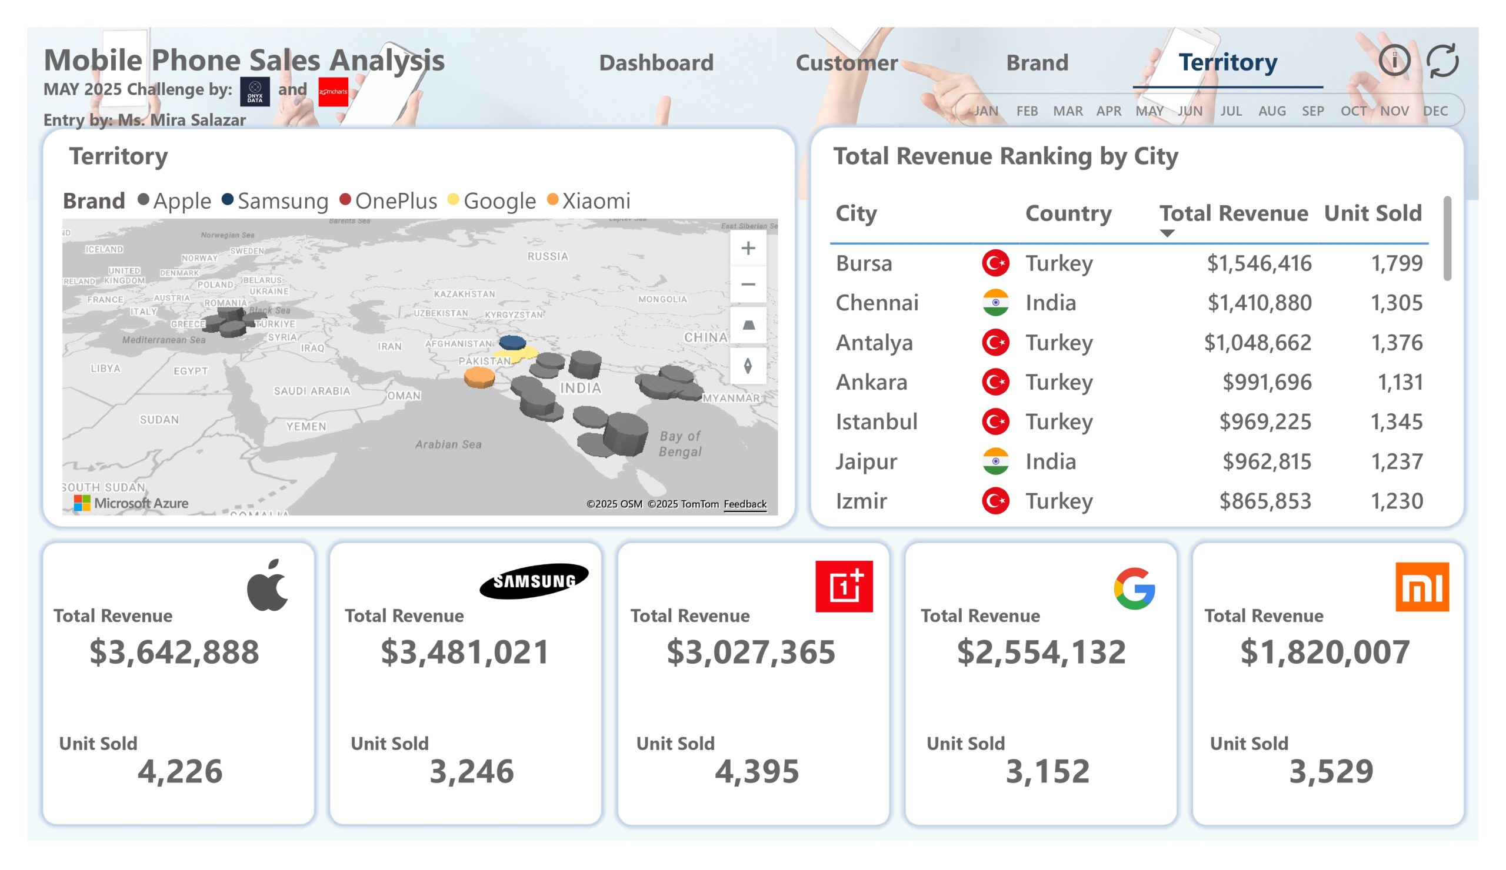Filter by FEB month
The image size is (1506, 870).
1027,111
